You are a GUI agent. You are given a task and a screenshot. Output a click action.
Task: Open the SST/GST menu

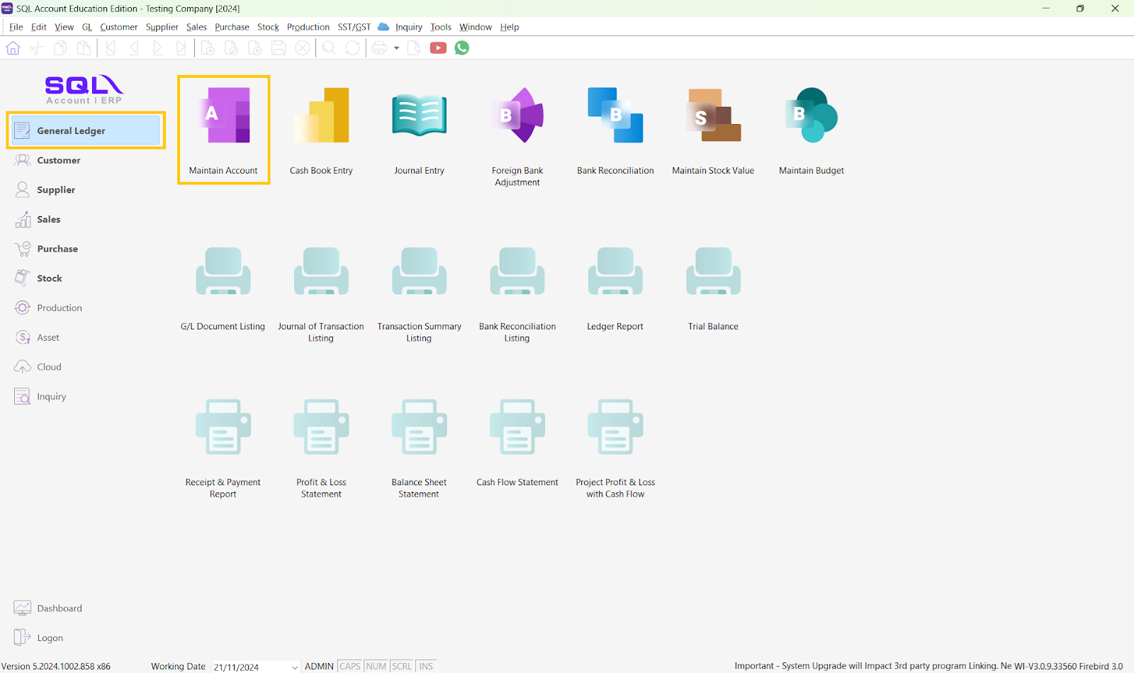click(x=354, y=27)
